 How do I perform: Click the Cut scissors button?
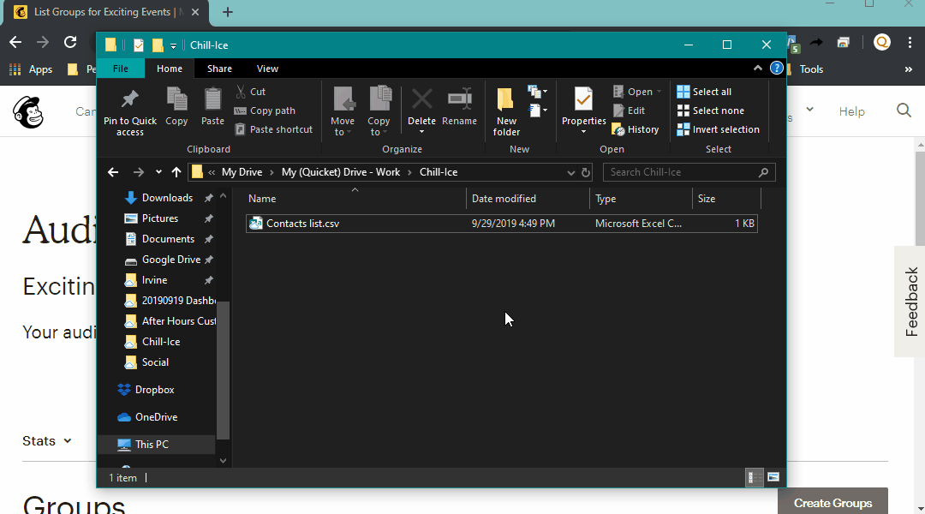click(x=251, y=92)
